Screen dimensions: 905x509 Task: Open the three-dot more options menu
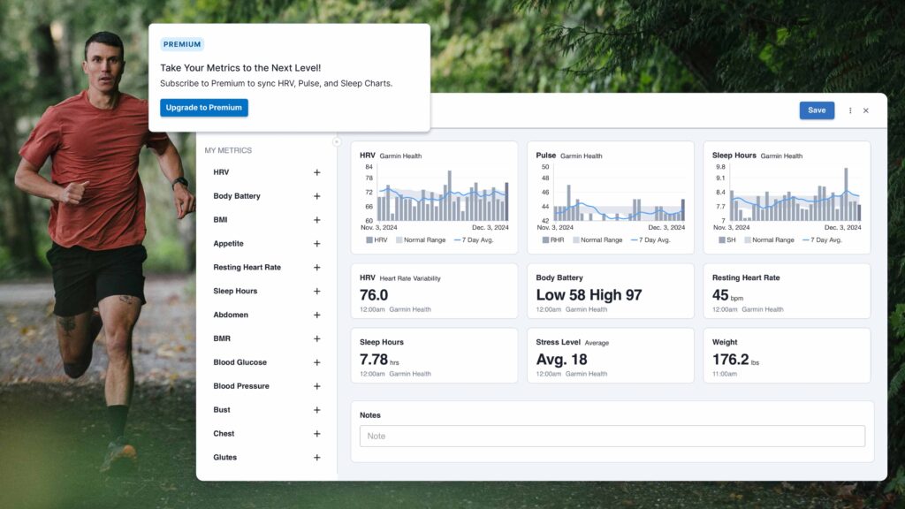[x=850, y=110]
